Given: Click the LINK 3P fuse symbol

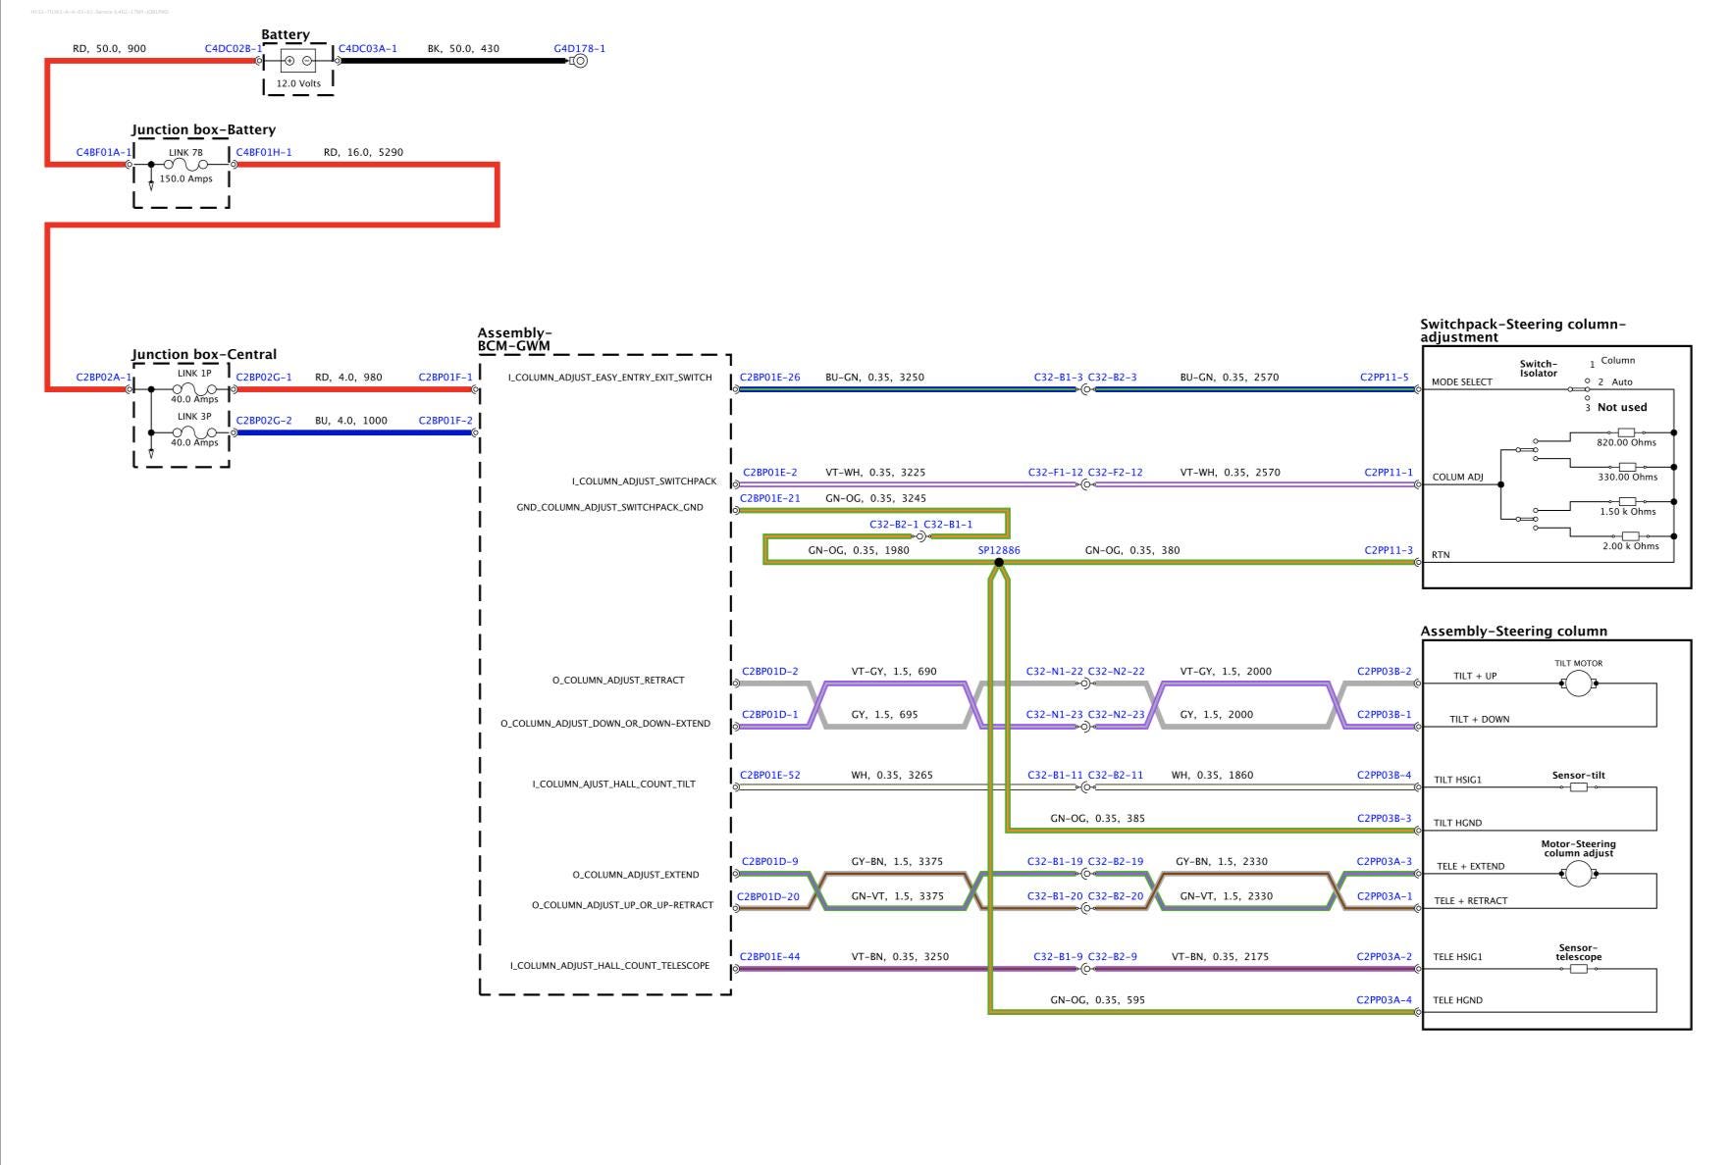Looking at the screenshot, I should pos(194,431).
